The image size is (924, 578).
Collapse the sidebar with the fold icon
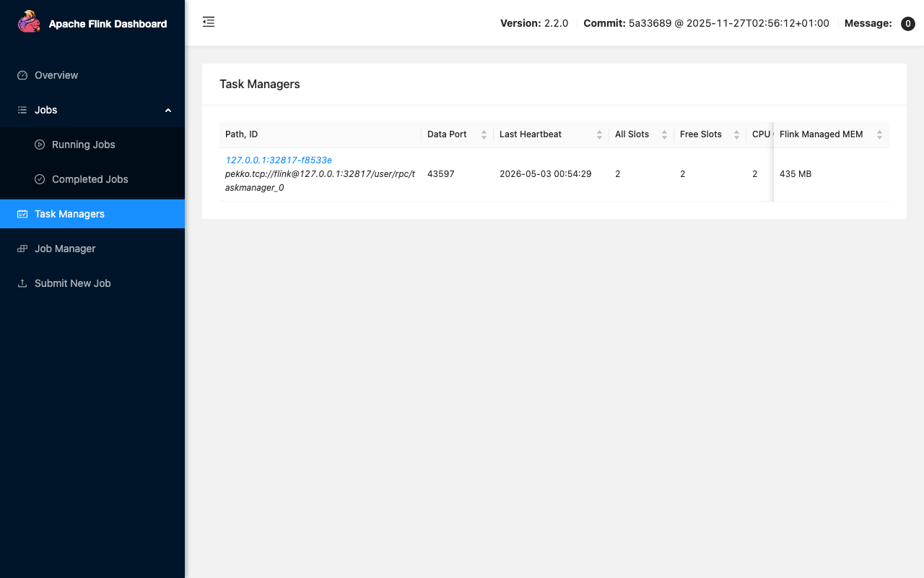(x=209, y=22)
